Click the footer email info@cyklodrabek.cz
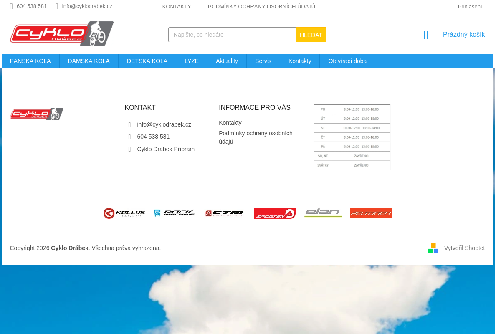Image resolution: width=501 pixels, height=334 pixels. 164,124
